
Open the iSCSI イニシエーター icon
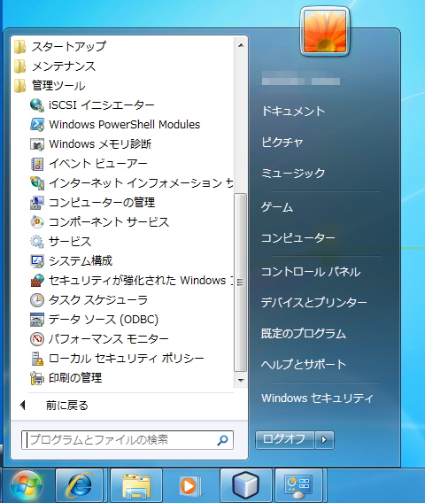[x=37, y=104]
